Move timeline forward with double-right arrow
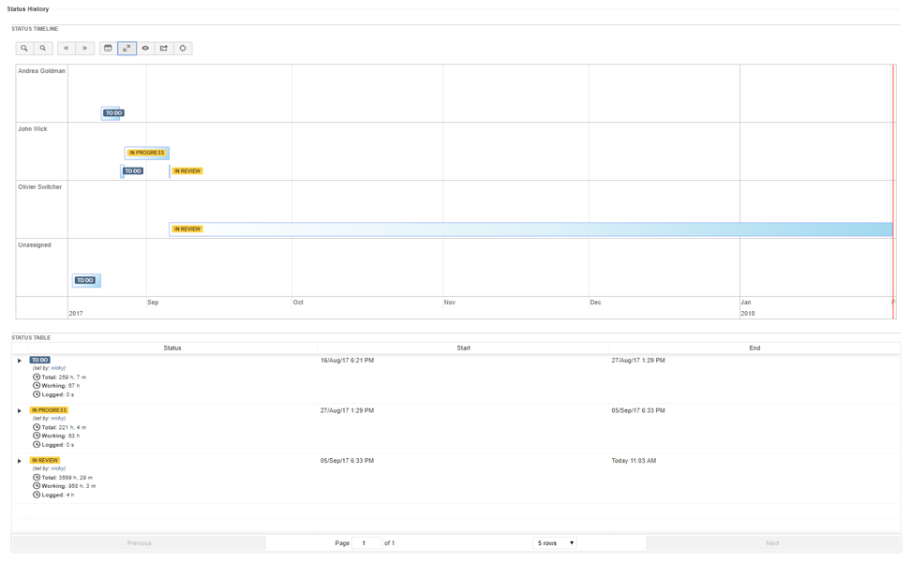This screenshot has height=562, width=911. (84, 49)
